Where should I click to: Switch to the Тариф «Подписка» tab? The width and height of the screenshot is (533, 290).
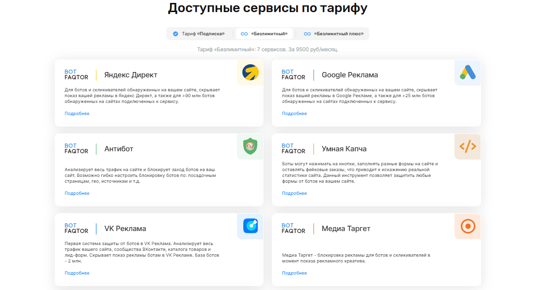coord(199,34)
